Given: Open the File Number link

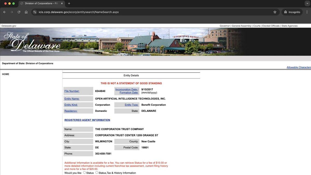Looking at the screenshot, I should pyautogui.click(x=72, y=91).
